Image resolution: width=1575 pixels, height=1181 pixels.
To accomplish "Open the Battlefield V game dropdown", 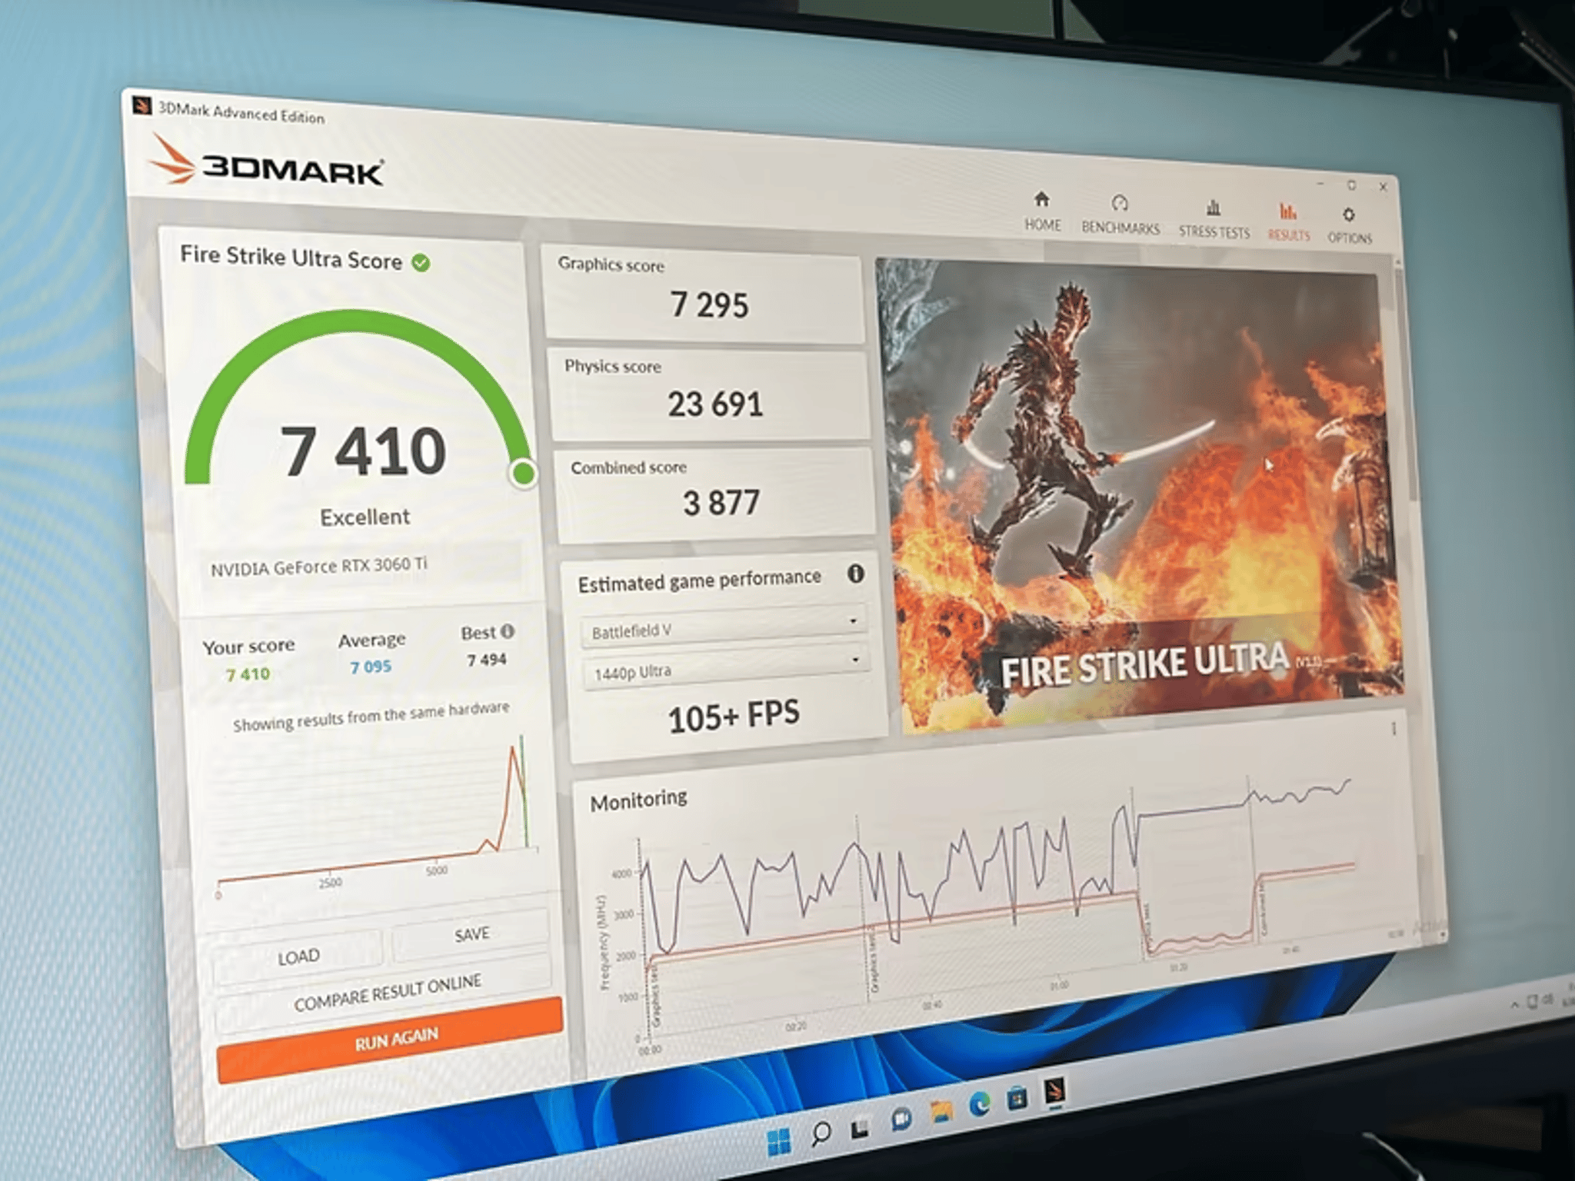I will tap(724, 627).
